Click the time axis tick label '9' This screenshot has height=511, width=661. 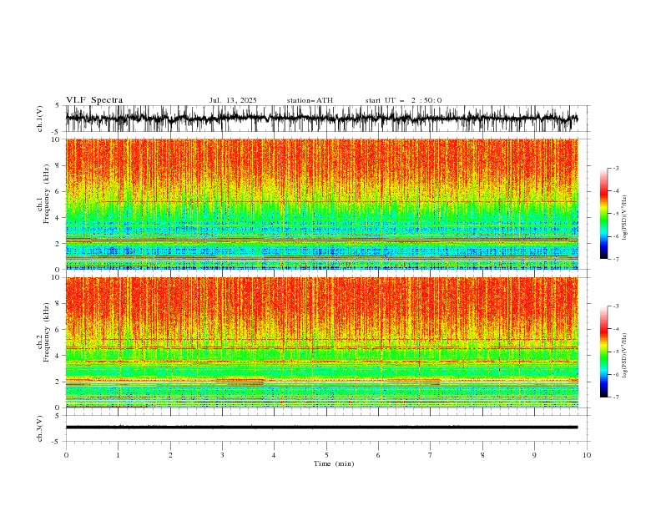(x=534, y=455)
